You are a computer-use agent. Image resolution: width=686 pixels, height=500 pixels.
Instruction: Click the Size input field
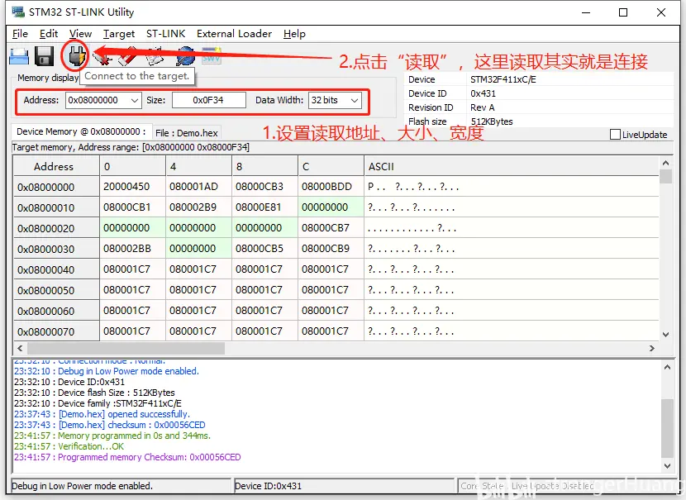coord(208,101)
